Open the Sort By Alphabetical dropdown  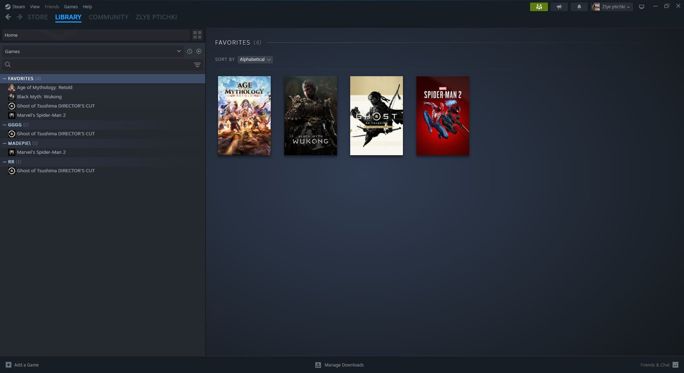pos(255,59)
